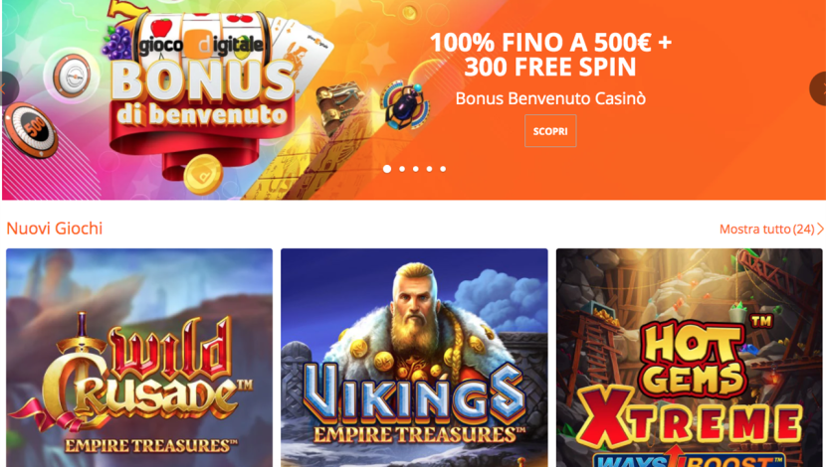
Task: Select the third carousel indicator dot
Action: [416, 169]
